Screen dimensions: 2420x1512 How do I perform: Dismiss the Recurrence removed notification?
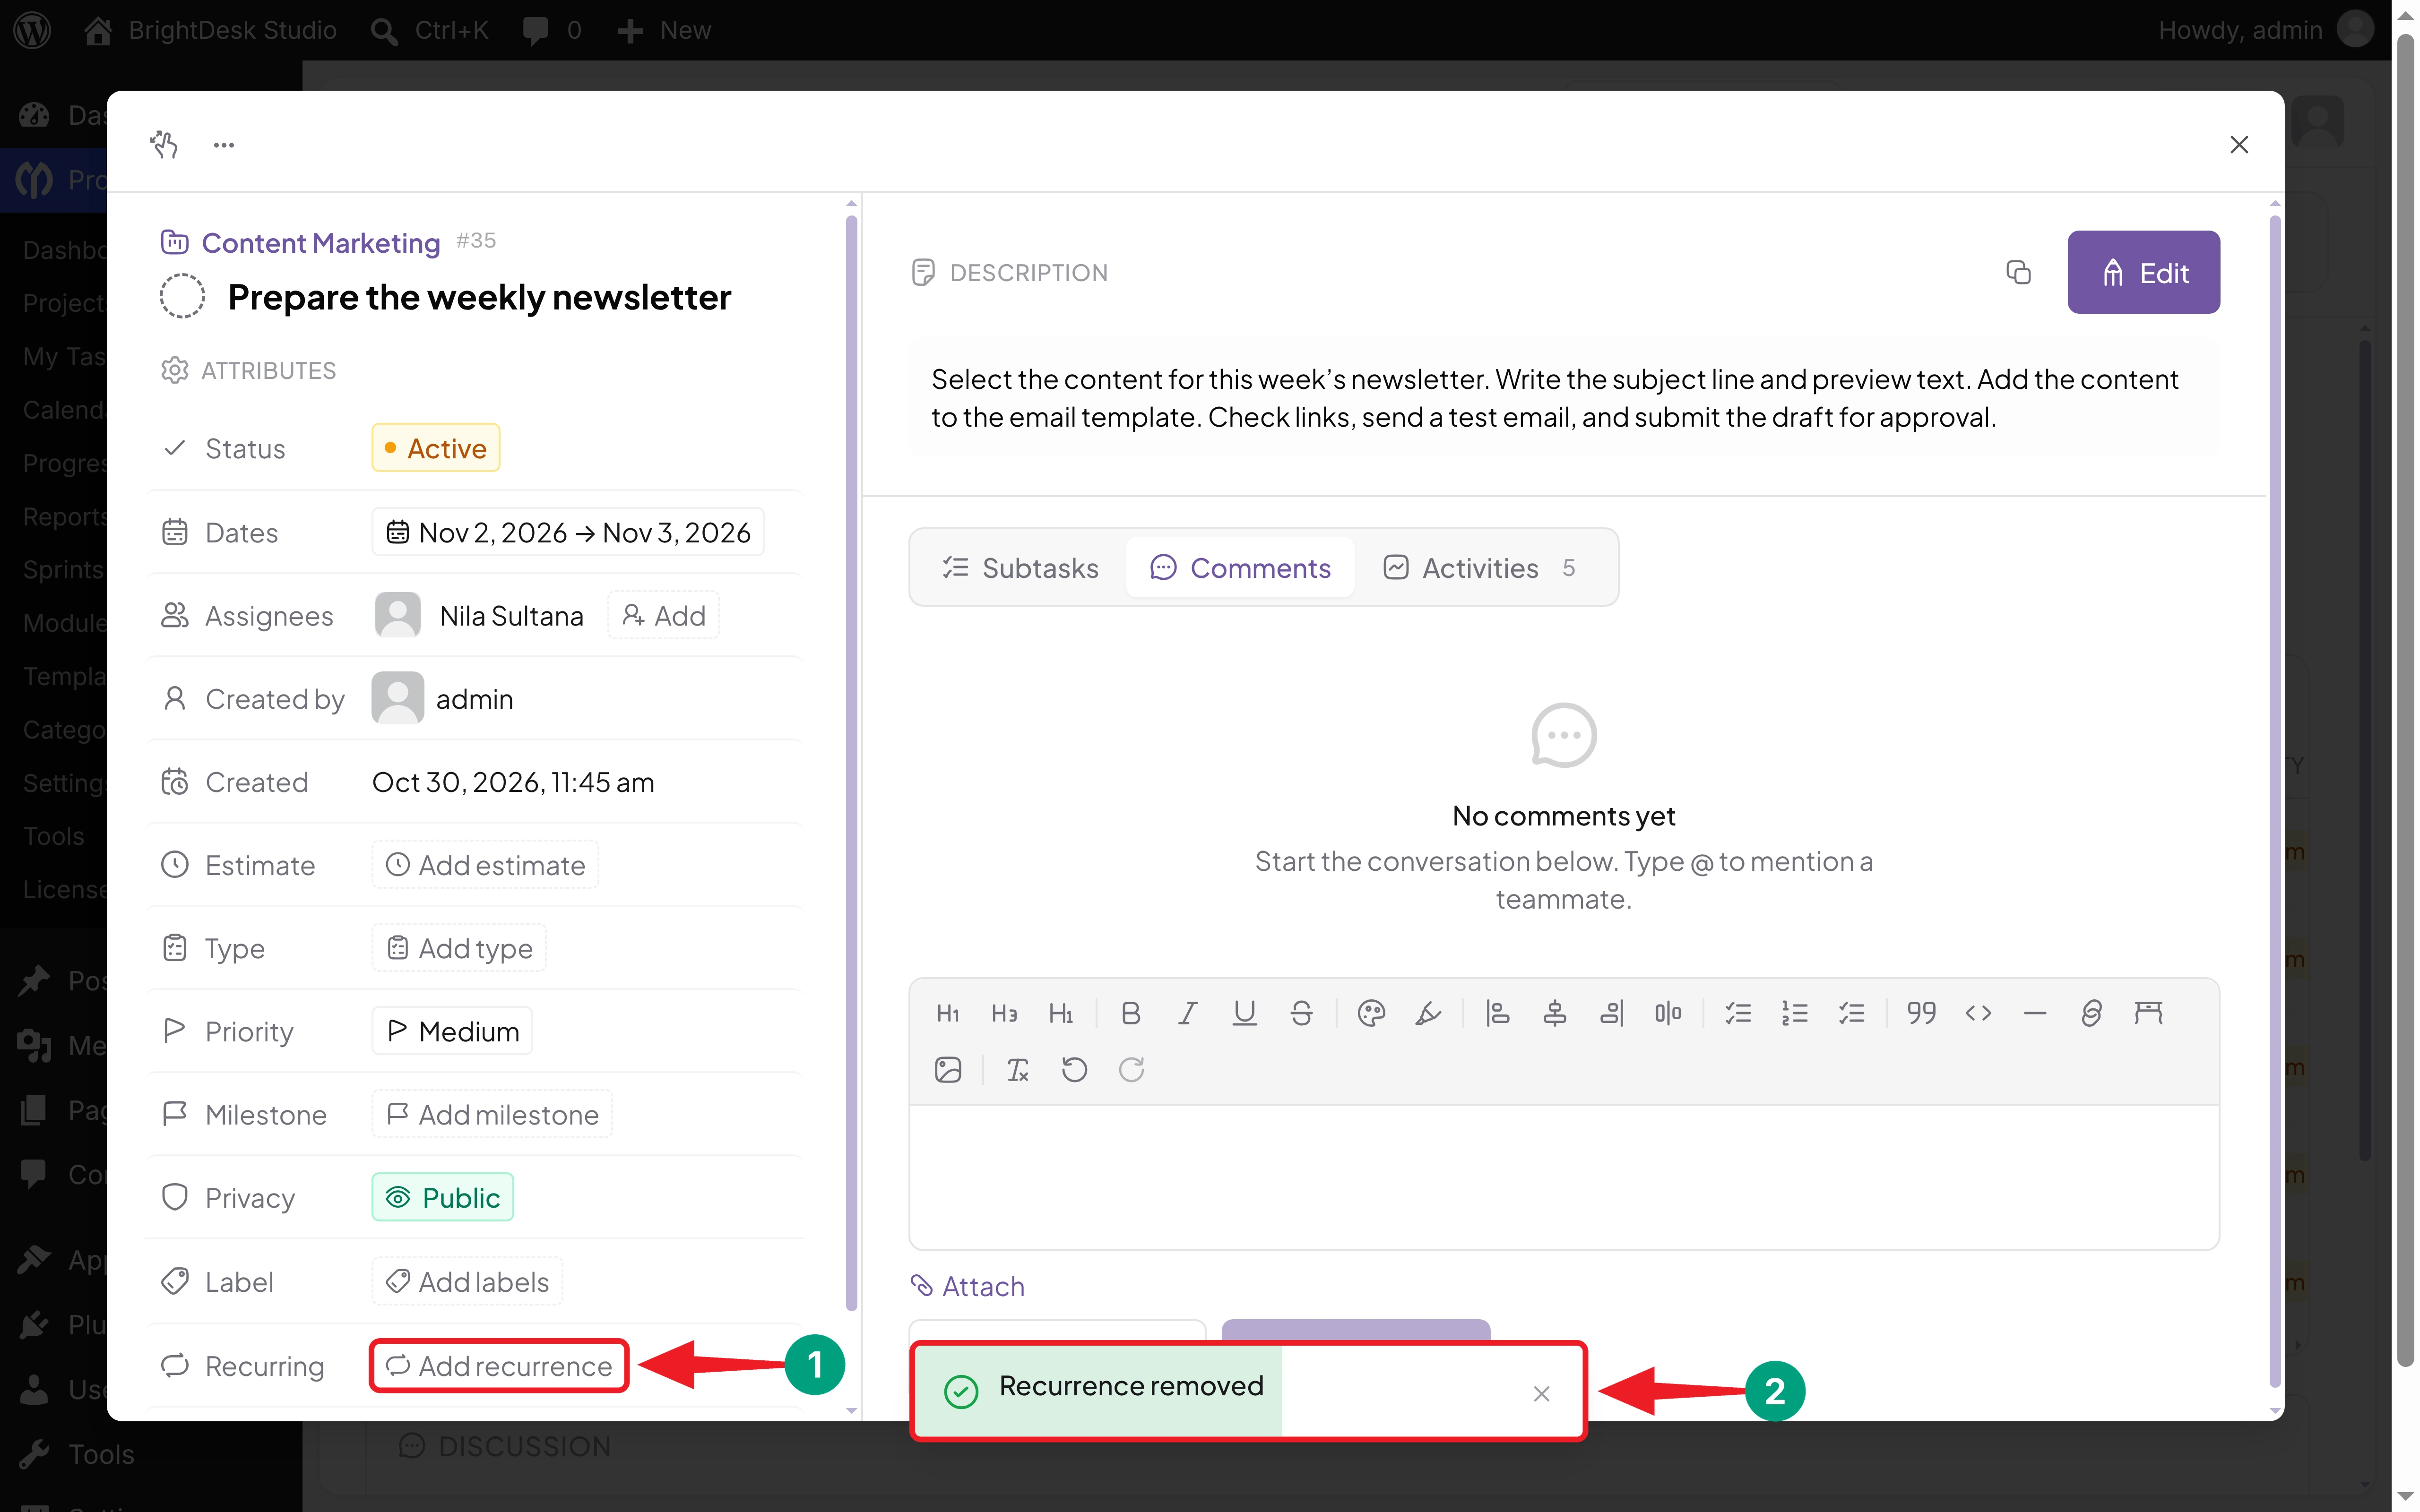pos(1541,1393)
